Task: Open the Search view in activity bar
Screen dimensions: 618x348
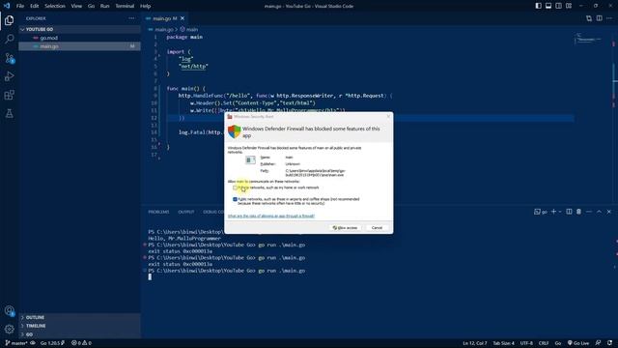Action: 9,39
